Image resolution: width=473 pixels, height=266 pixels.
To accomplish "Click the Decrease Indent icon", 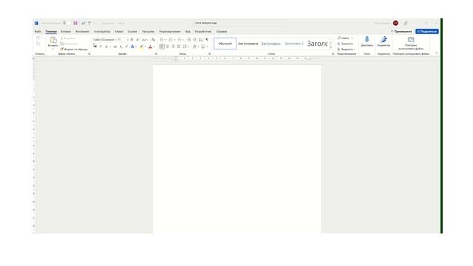I will pos(189,40).
